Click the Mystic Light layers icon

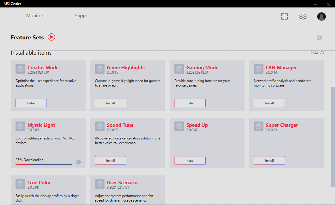[20, 127]
